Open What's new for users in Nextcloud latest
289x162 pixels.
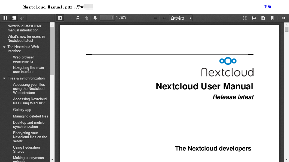point(26,39)
